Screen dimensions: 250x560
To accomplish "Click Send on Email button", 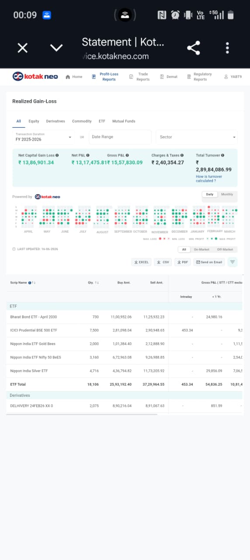I will (x=209, y=262).
